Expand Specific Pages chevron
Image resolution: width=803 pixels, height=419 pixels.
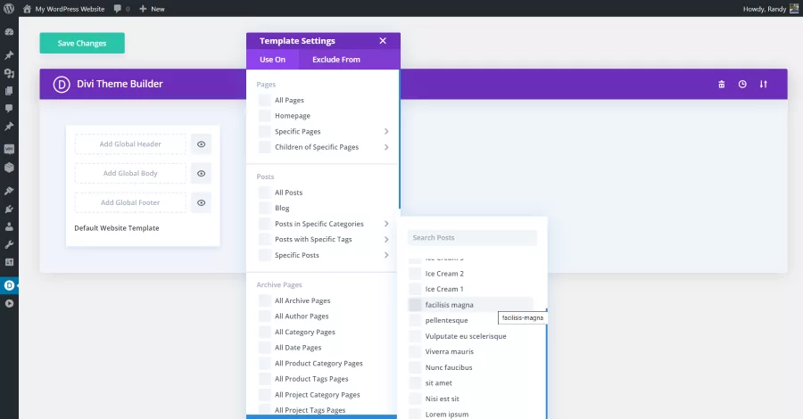pos(386,131)
